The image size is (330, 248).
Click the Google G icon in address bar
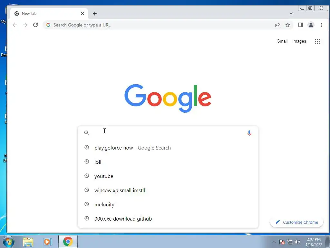(48, 25)
